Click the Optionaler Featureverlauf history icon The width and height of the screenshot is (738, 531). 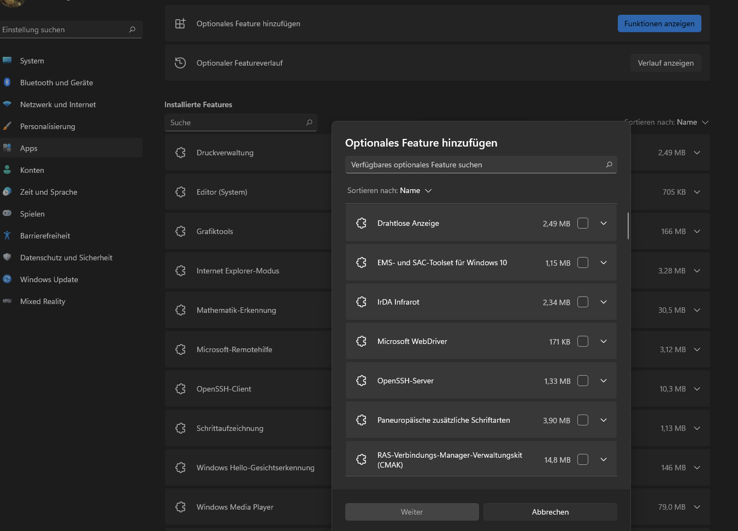coord(180,63)
